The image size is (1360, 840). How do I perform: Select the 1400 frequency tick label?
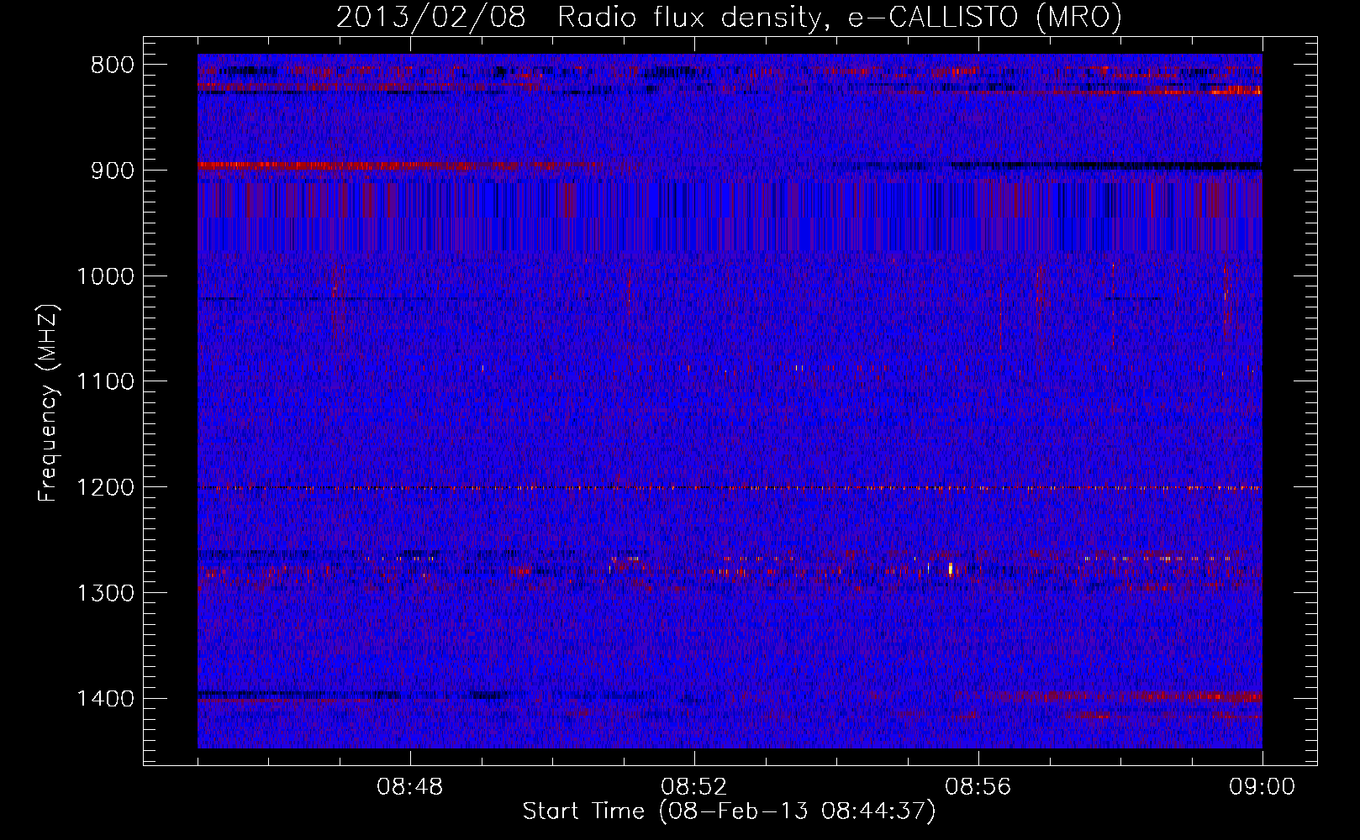pyautogui.click(x=105, y=699)
